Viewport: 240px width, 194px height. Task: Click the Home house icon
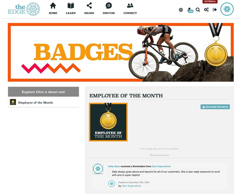(53, 6)
